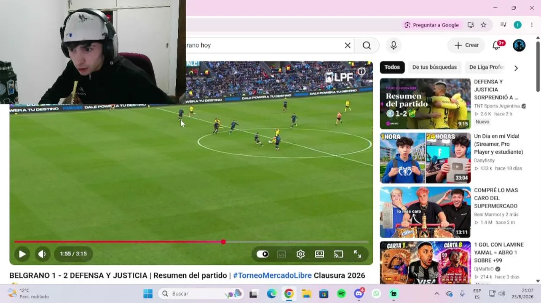The width and height of the screenshot is (541, 303).
Task: Mute the video with the volume icon
Action: 42,254
